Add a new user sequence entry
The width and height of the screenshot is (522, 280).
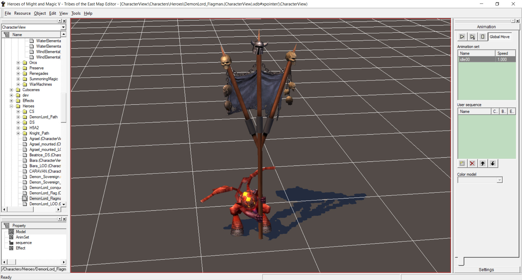[462, 163]
